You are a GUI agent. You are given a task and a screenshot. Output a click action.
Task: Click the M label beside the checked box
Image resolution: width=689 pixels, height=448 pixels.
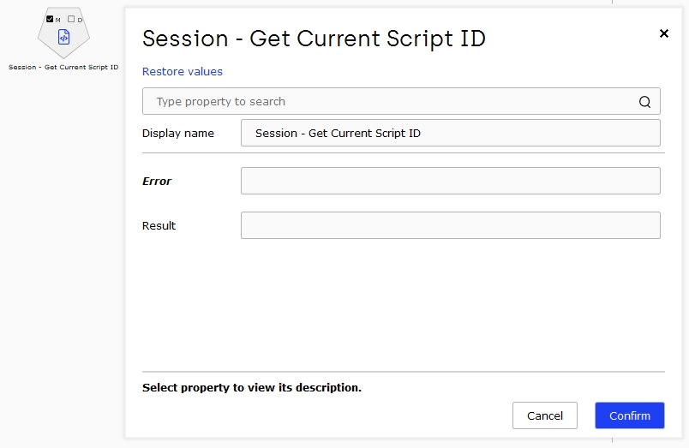(57, 20)
